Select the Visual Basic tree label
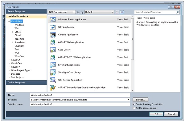The height and width of the screenshot is (122, 185). click(17, 21)
